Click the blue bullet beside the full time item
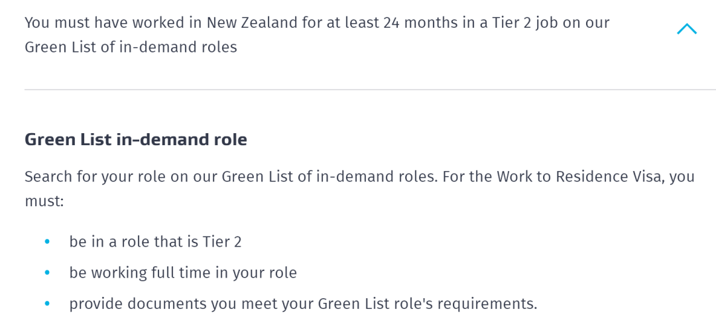Viewport: 716px width, 332px height. pos(47,272)
